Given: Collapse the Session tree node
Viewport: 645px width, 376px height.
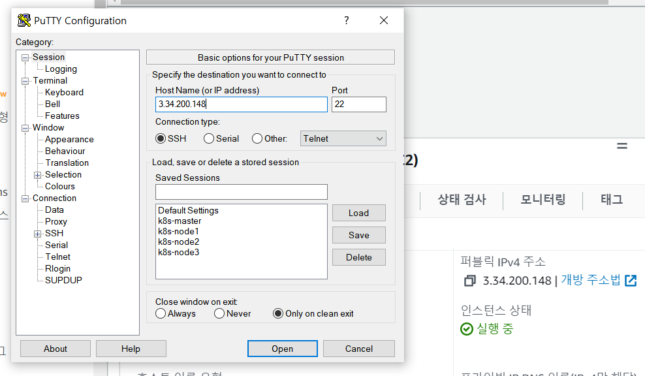Looking at the screenshot, I should 25,57.
